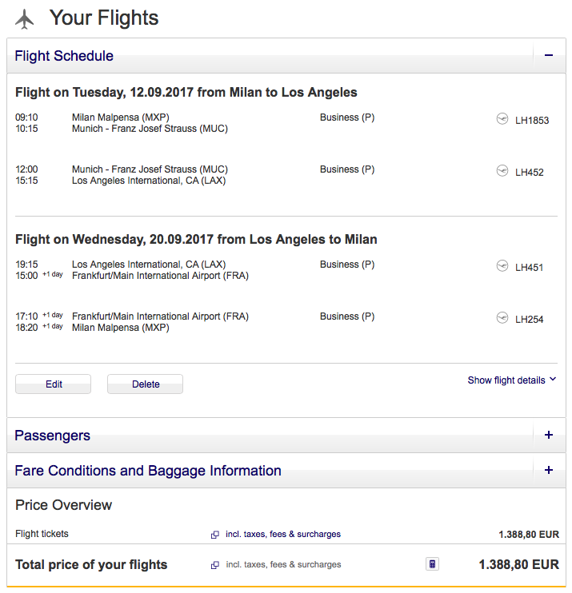Open the total price calculator icon

point(432,564)
